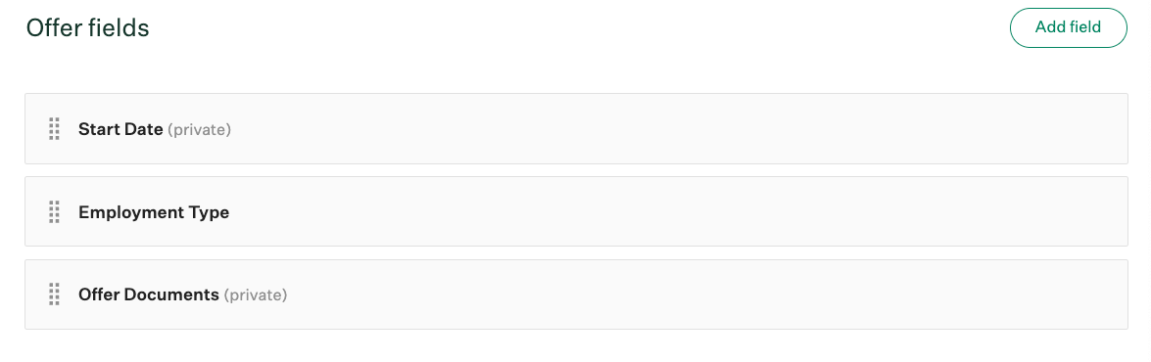1151x362 pixels.
Task: Click the Employment Type drag handle icon
Action: [x=54, y=211]
